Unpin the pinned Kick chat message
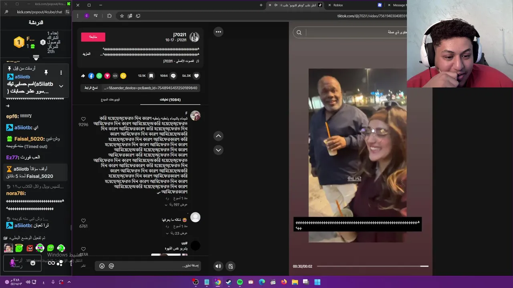This screenshot has width=513, height=288. [x=46, y=72]
